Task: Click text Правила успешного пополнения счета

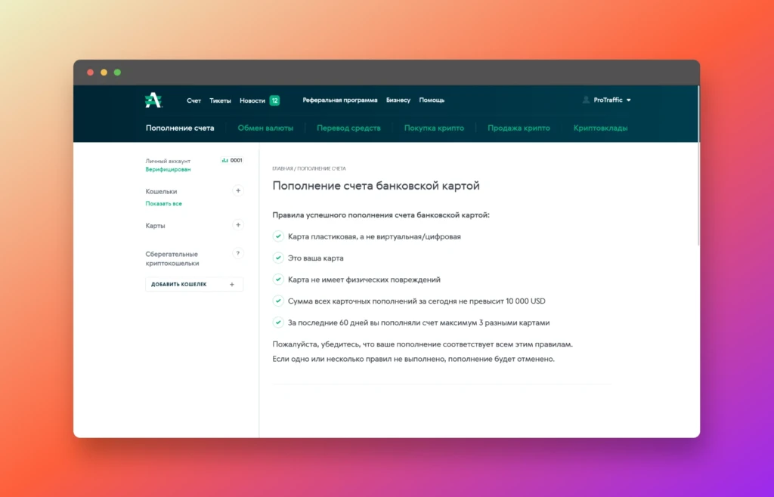Action: coord(381,215)
